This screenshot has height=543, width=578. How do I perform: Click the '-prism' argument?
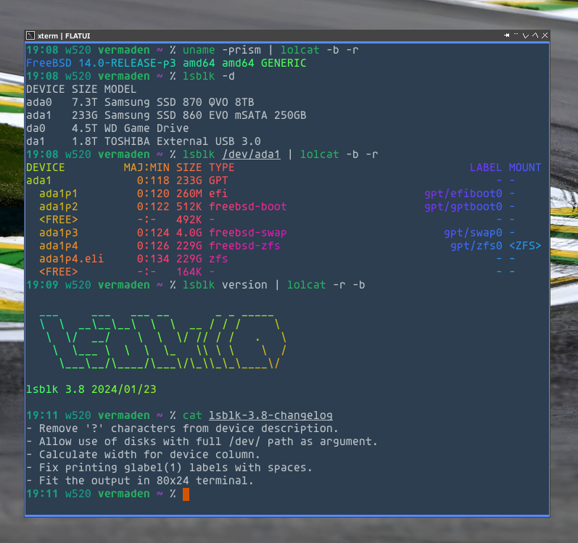(241, 50)
